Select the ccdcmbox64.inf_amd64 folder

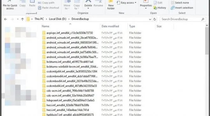pyautogui.click(x=73, y=81)
